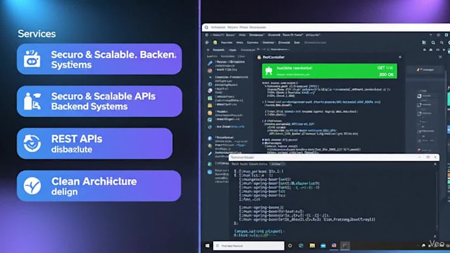
Task: Select the highlighted tab in terminal window
Action: [x=277, y=164]
